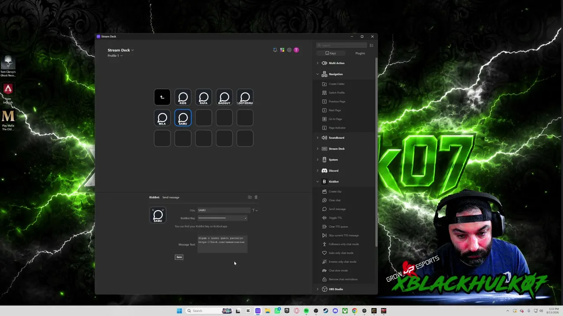Expand the Multi Action category
The image size is (563, 316).
click(318, 63)
